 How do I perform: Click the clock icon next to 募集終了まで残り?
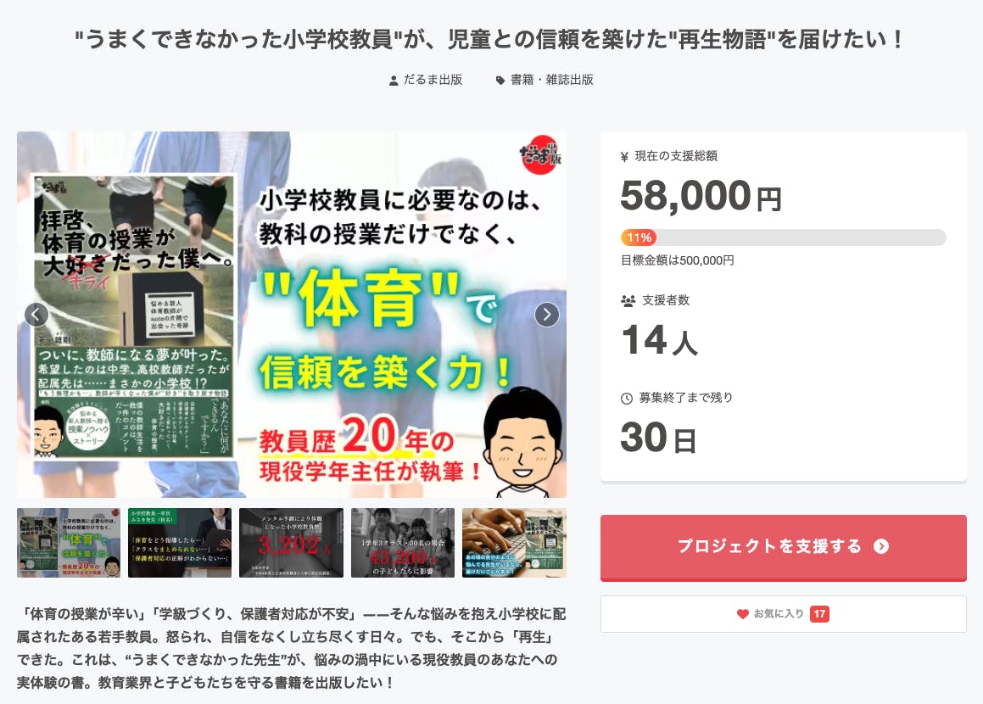coord(626,398)
